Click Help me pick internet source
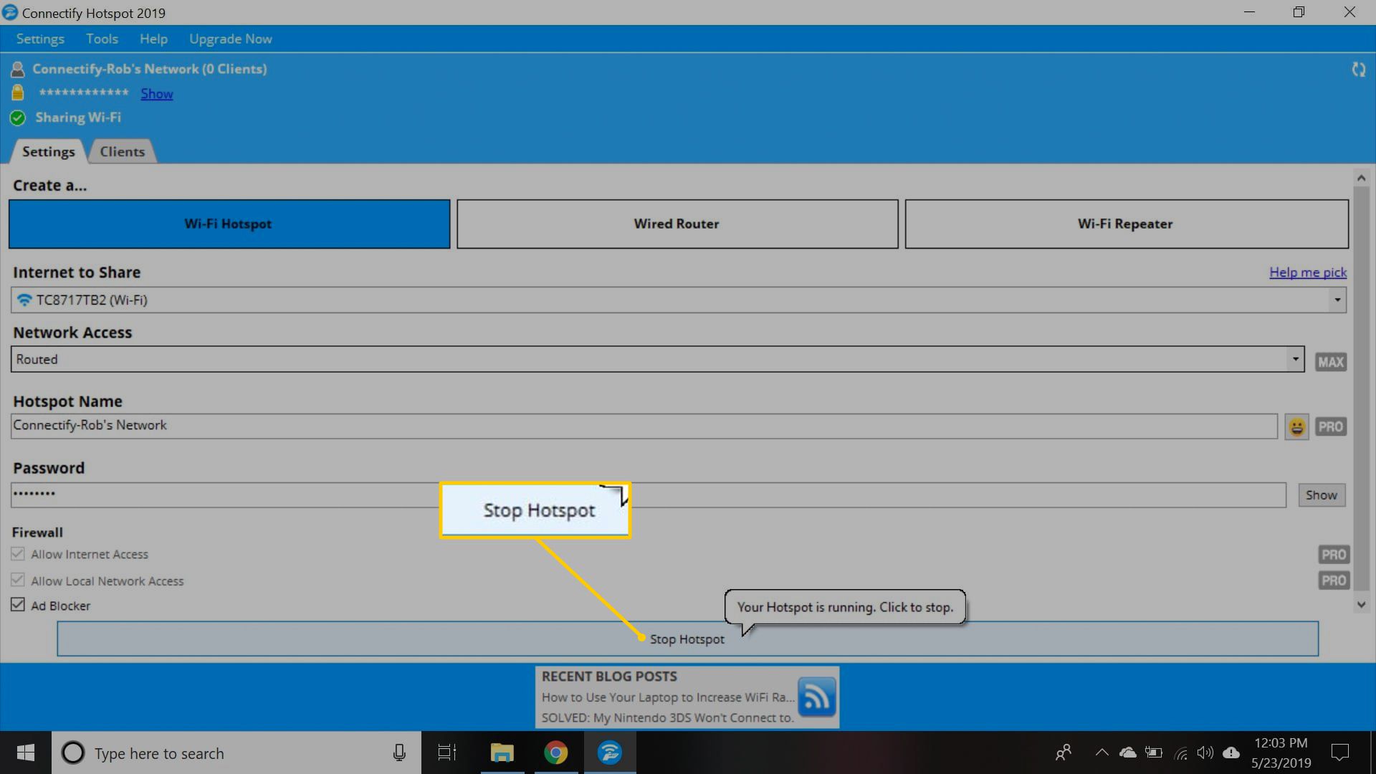 (1307, 272)
